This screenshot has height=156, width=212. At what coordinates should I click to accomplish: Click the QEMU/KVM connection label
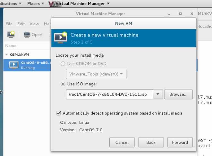(19, 54)
